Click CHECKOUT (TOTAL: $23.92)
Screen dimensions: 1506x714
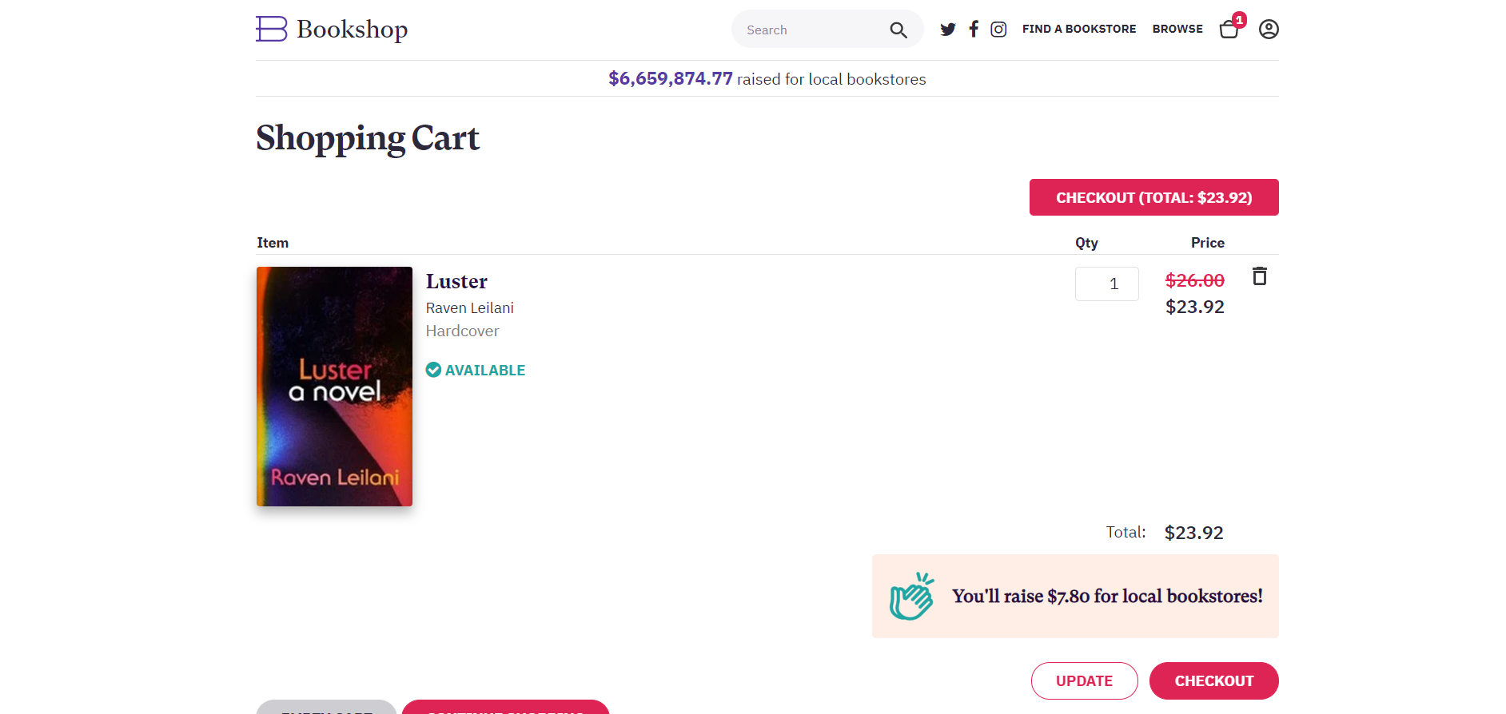(1153, 197)
